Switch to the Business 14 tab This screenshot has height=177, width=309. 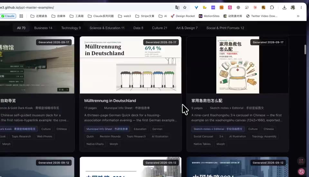point(43,28)
